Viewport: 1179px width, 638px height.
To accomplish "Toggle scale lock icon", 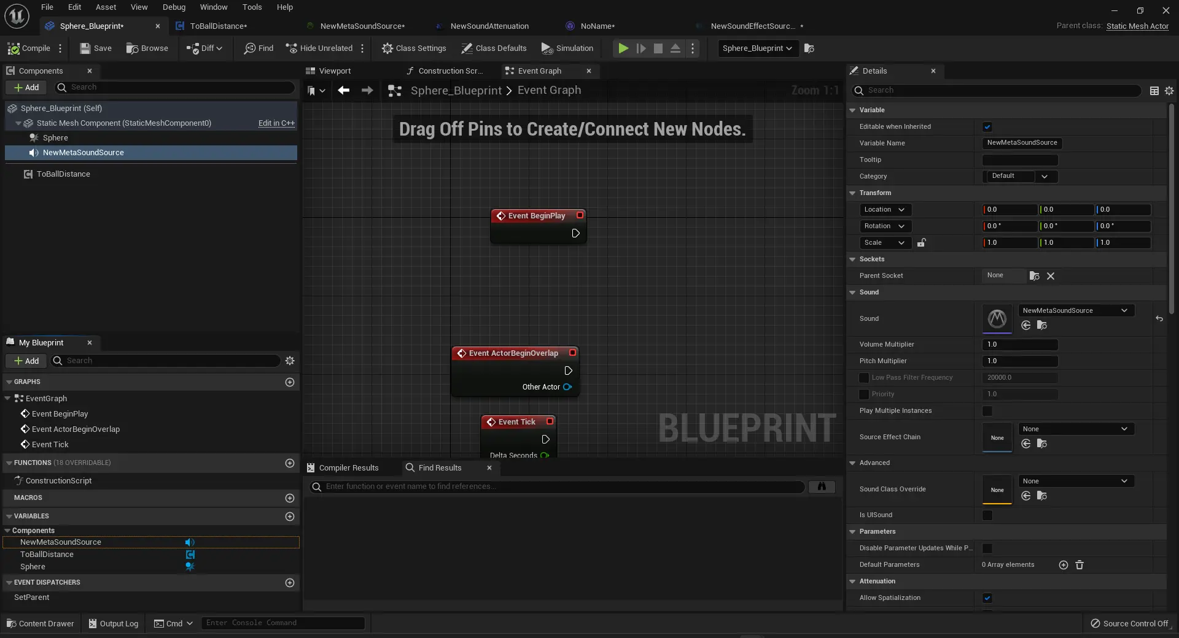I will coord(921,243).
